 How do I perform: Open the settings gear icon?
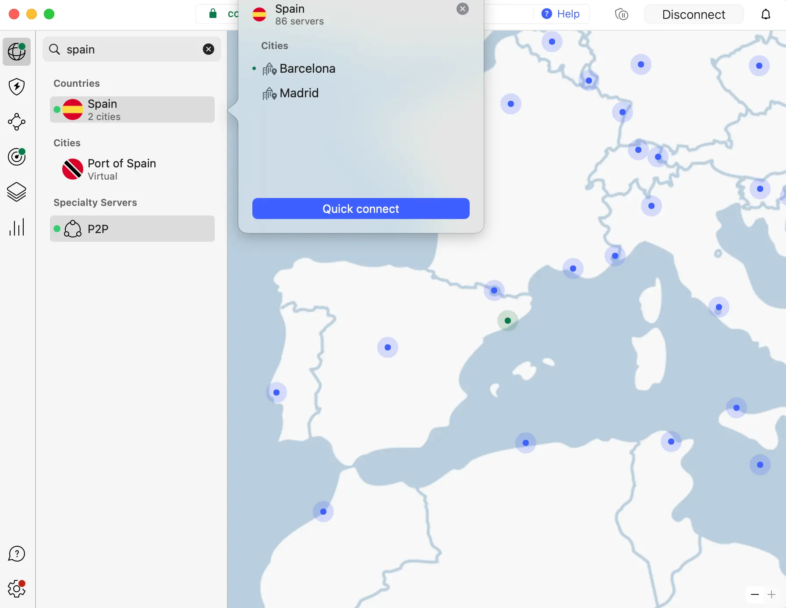tap(17, 589)
